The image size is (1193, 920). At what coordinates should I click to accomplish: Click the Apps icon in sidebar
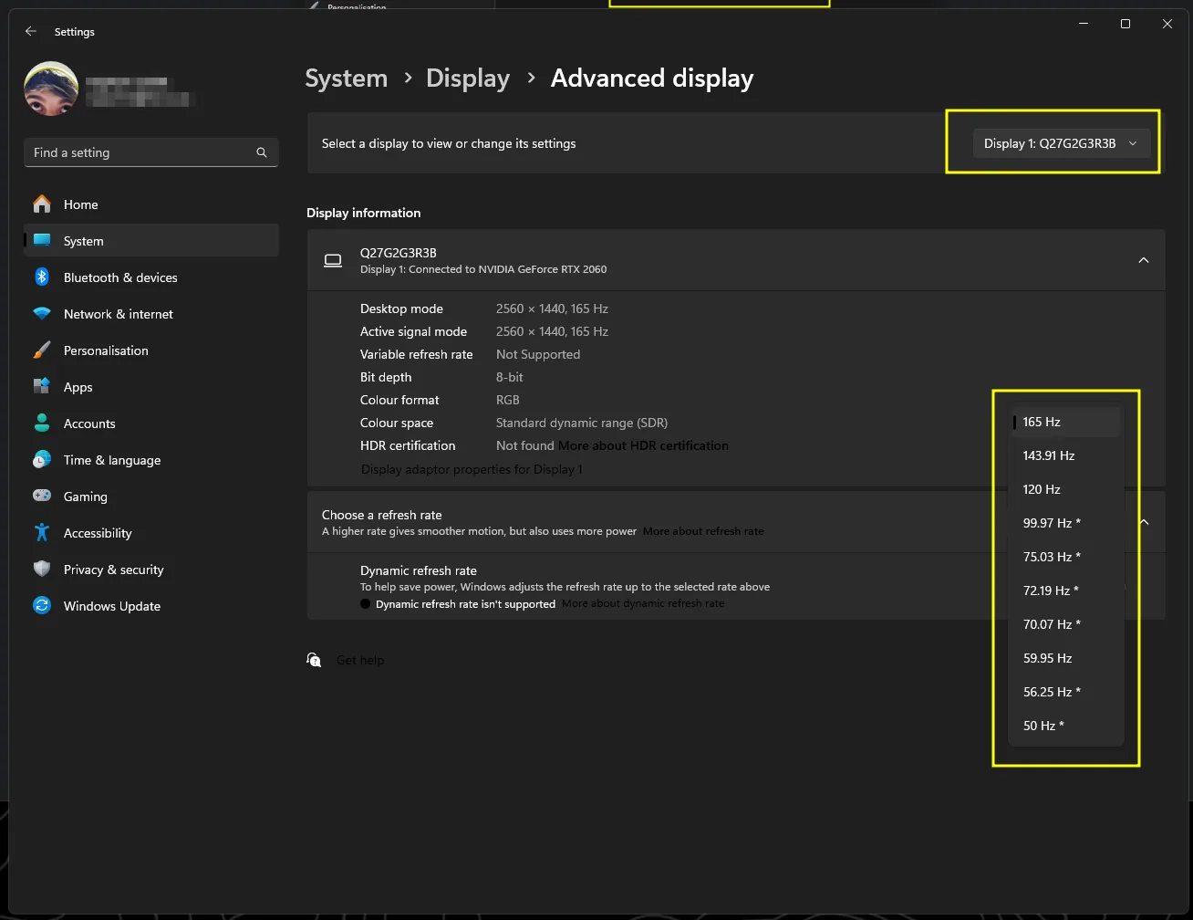pyautogui.click(x=42, y=387)
